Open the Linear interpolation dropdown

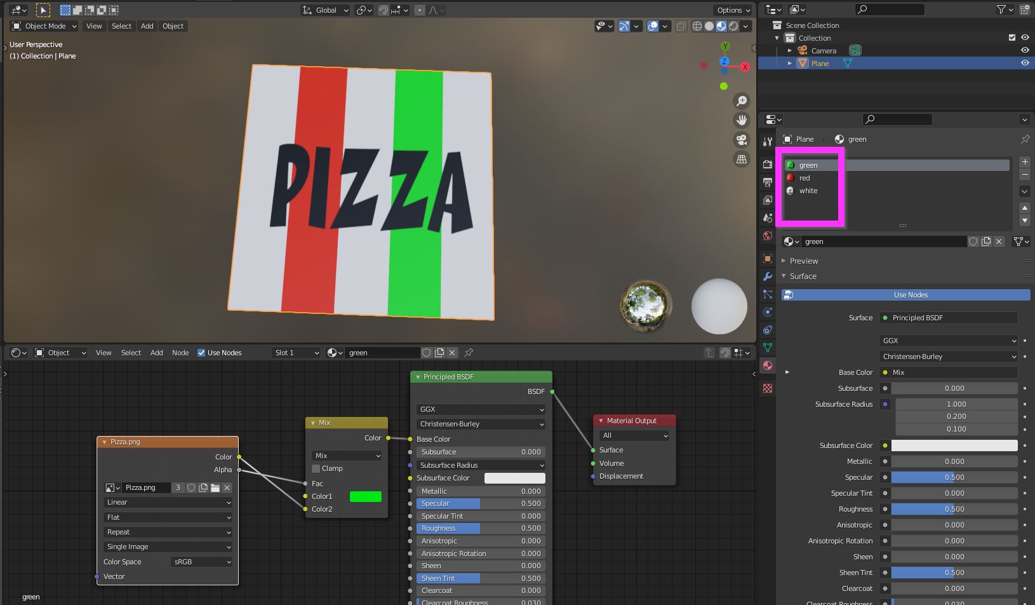(x=168, y=502)
